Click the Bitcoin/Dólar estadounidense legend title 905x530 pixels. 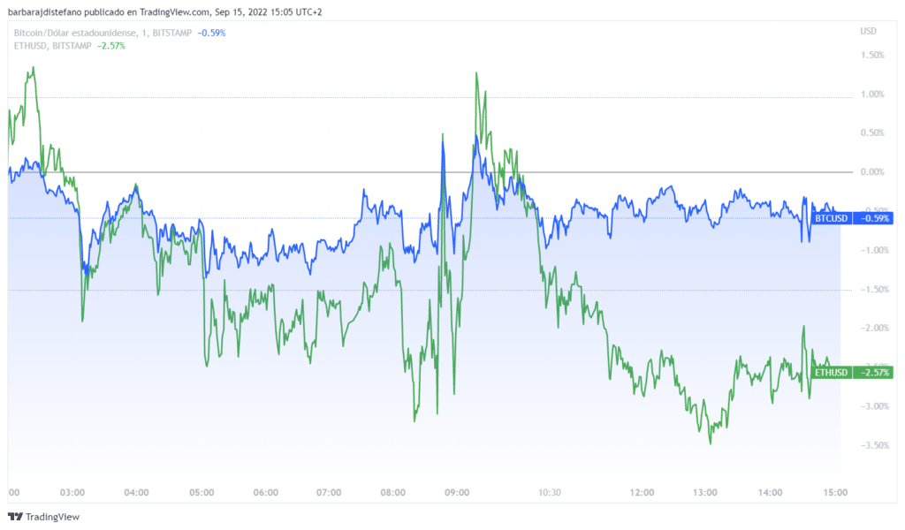point(77,33)
